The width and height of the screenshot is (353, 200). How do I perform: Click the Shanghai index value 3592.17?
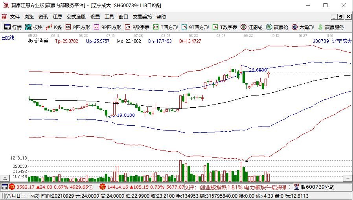pyautogui.click(x=26, y=187)
